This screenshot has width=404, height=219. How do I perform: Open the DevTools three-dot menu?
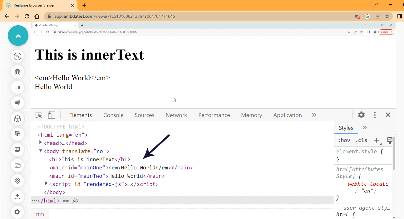pos(375,115)
